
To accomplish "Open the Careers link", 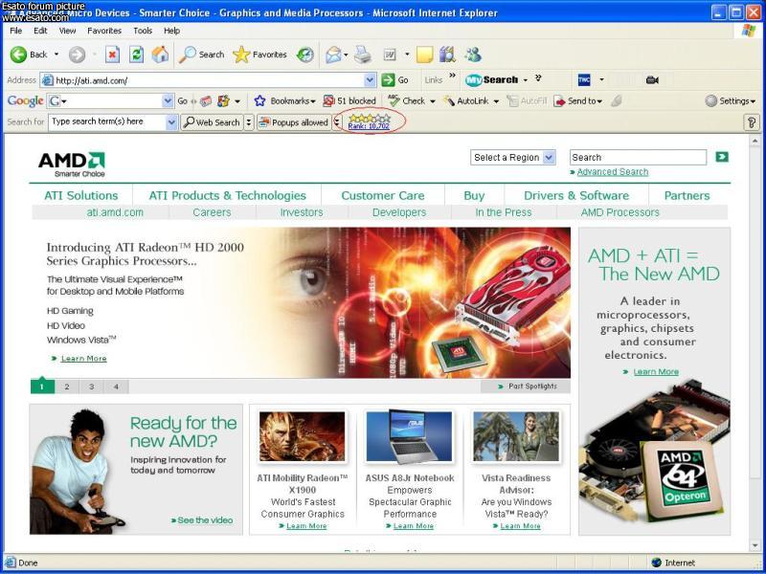I will point(212,212).
